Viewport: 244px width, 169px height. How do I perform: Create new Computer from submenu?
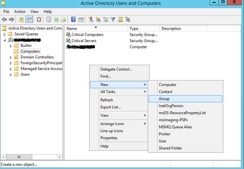point(185,84)
